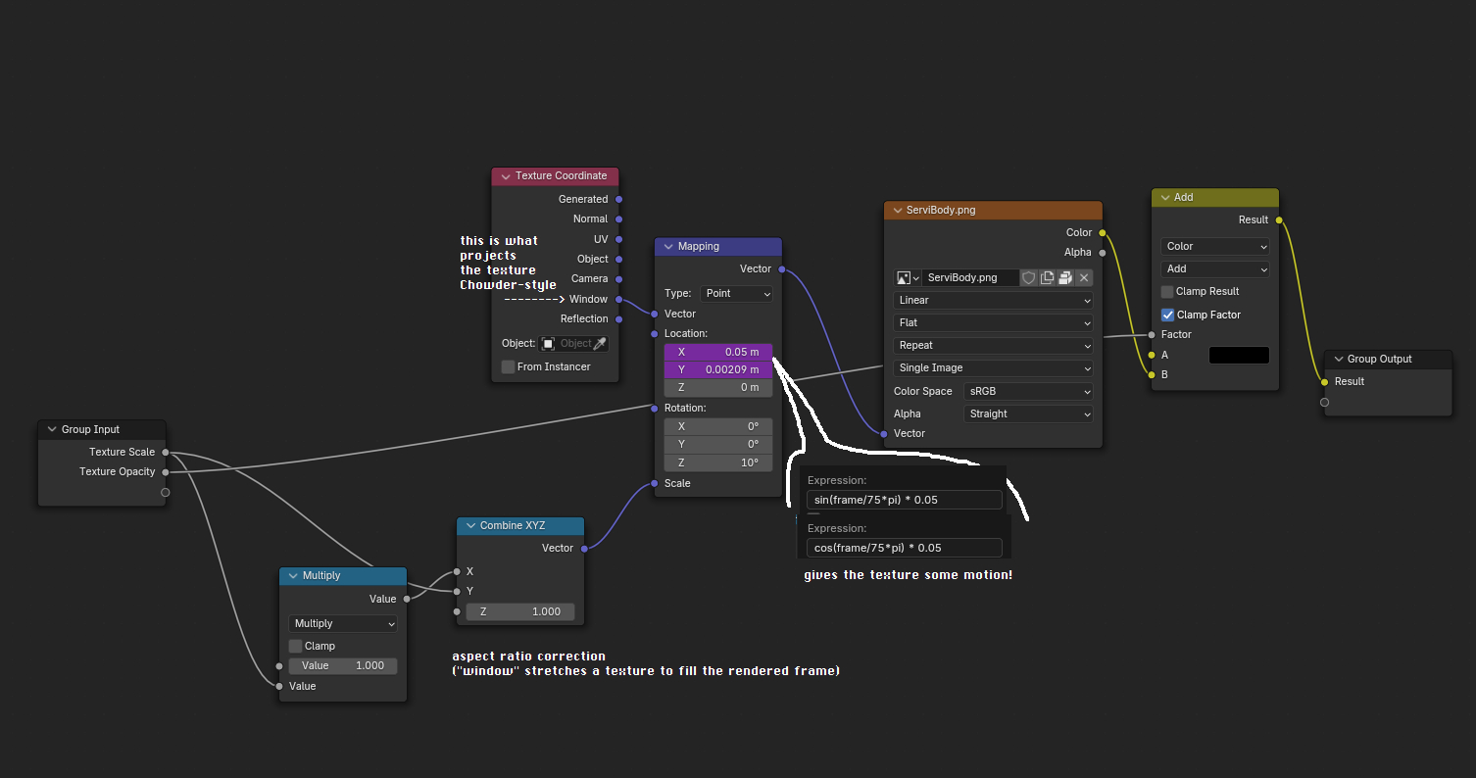
Task: Click the Location X 0.05 m field
Action: [717, 352]
